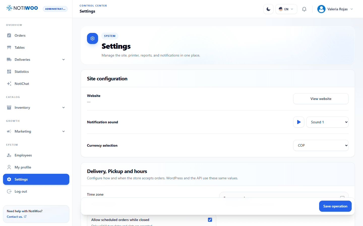Click the Site configuration heading
Image resolution: width=363 pixels, height=226 pixels.
[107, 79]
